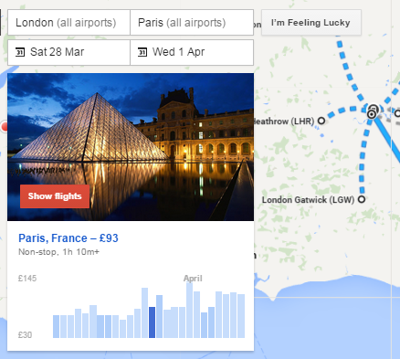Open the London (all airports) origin field

[68, 23]
